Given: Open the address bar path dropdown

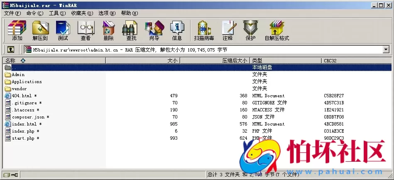Looking at the screenshot, I should [x=386, y=49].
